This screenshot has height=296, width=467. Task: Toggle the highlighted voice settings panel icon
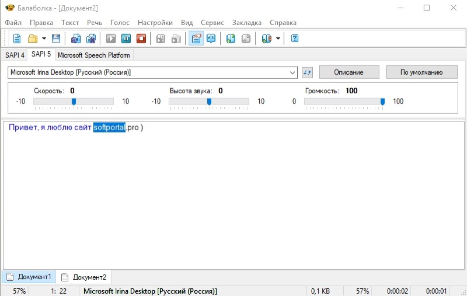pos(196,38)
